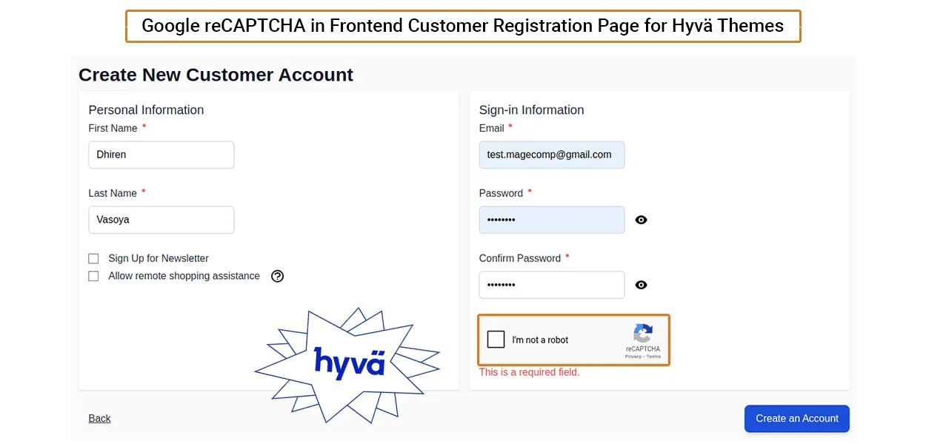This screenshot has height=444, width=926.
Task: Enable Sign Up for Newsletter checkbox
Action: coord(93,258)
